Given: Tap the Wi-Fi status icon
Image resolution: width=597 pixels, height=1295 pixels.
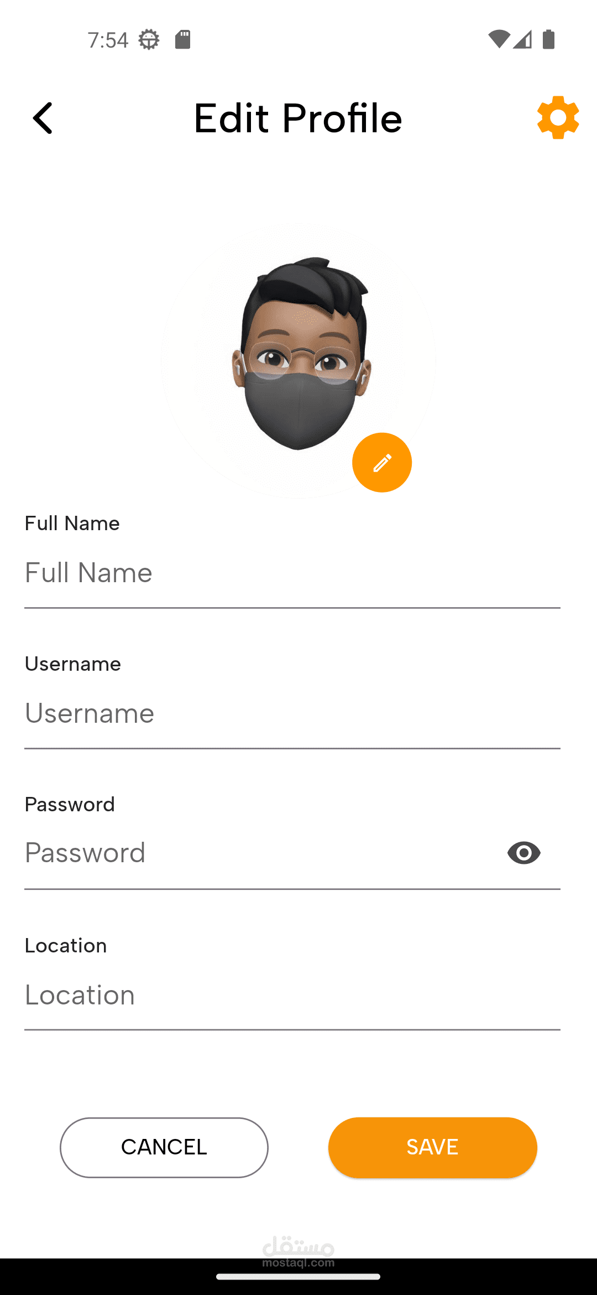Looking at the screenshot, I should (x=499, y=39).
